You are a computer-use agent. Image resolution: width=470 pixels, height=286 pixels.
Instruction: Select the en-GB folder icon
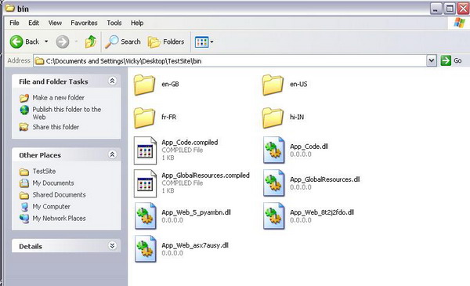(x=144, y=85)
